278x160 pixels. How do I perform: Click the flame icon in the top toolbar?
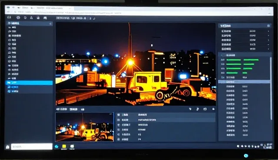[38, 18]
